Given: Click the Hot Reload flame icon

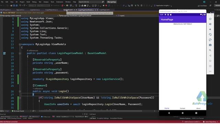Looking at the screenshot, I should [x=62, y=6].
